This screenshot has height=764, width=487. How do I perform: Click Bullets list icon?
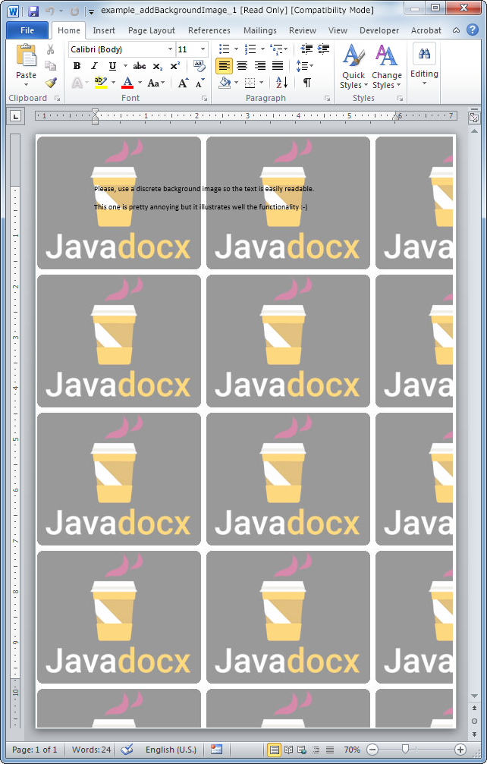click(224, 49)
